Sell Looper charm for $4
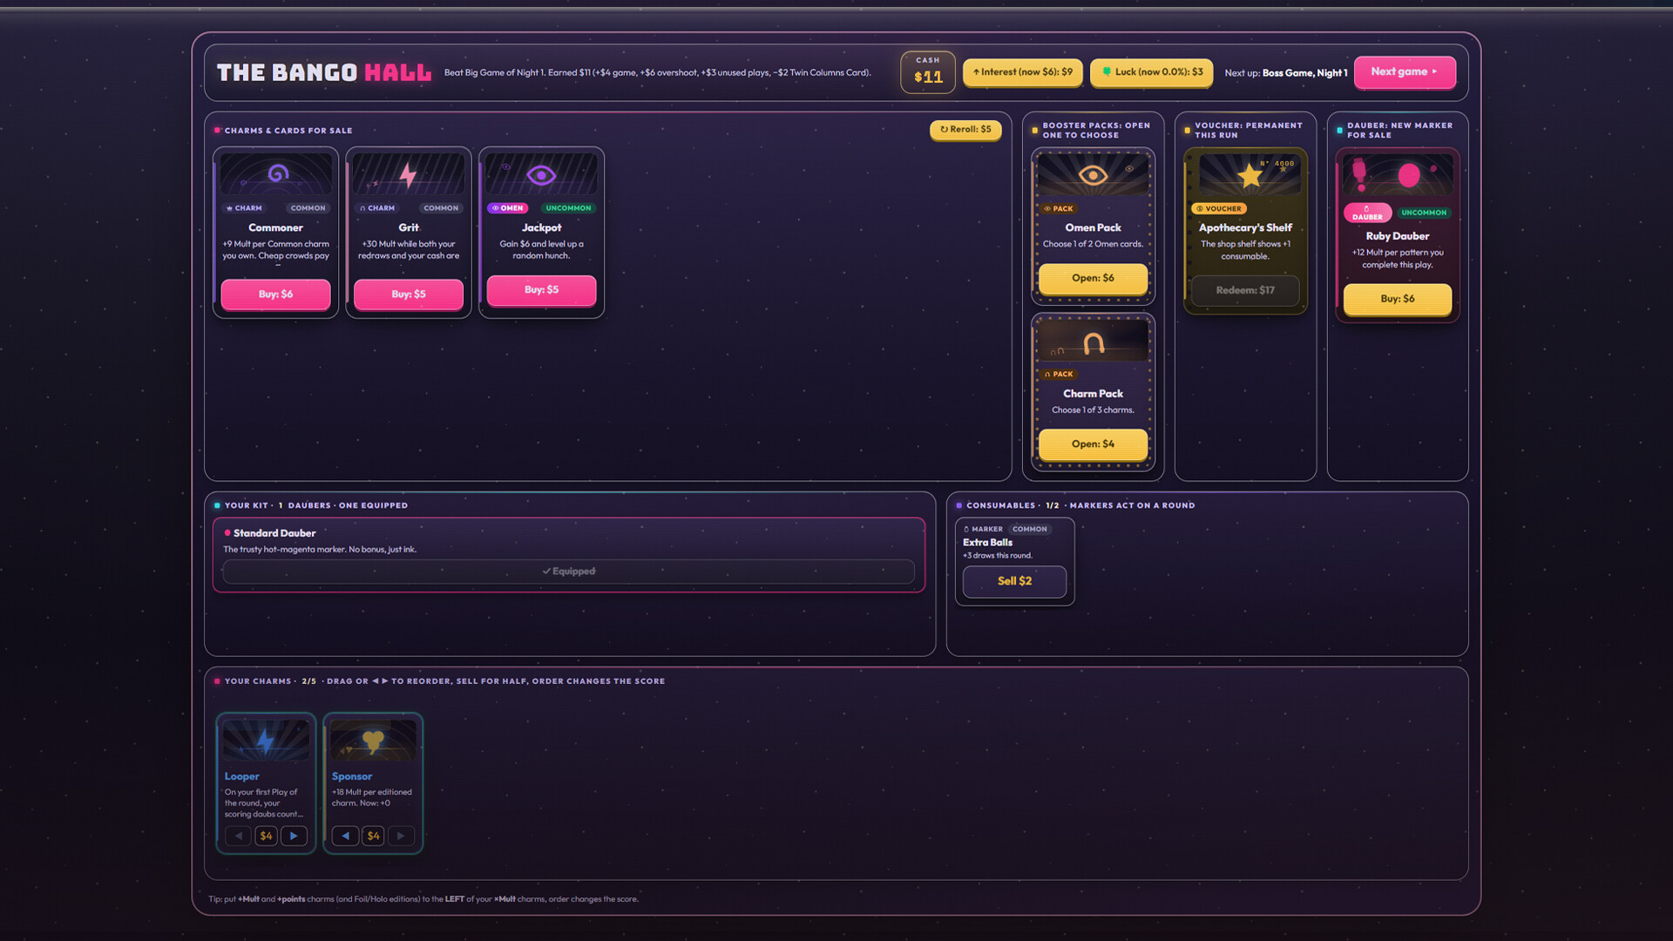Image resolution: width=1673 pixels, height=941 pixels. [x=266, y=836]
